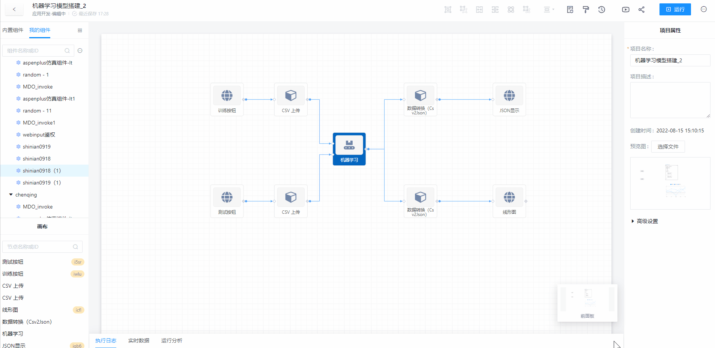
Task: Select shinian0919 in the component tree
Action: tap(36, 147)
